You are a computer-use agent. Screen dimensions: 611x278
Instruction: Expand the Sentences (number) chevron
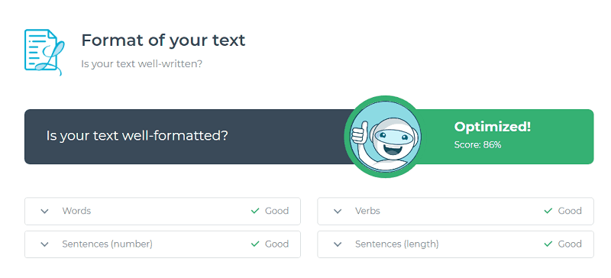(x=45, y=244)
